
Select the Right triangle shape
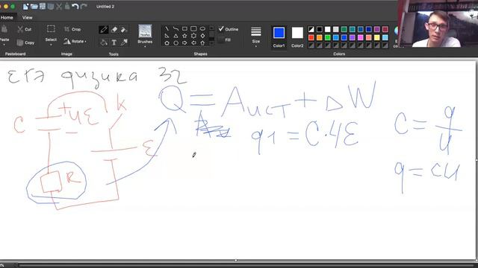167,36
